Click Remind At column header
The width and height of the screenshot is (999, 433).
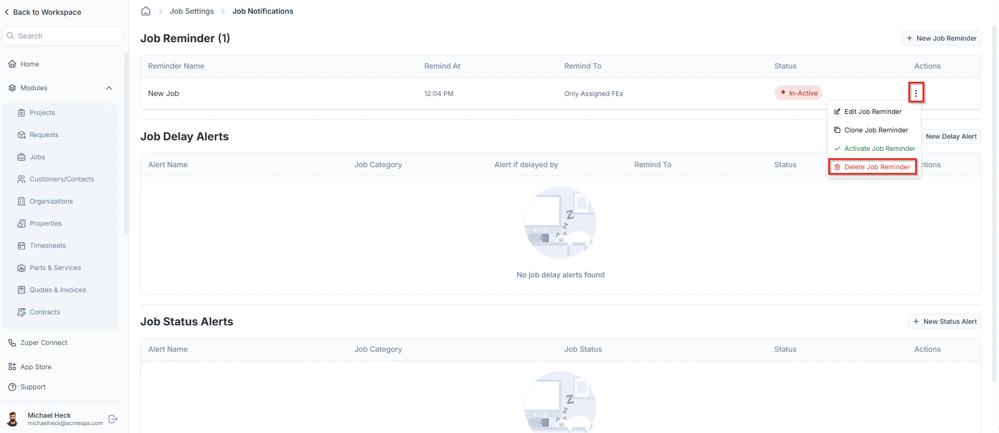tap(442, 66)
